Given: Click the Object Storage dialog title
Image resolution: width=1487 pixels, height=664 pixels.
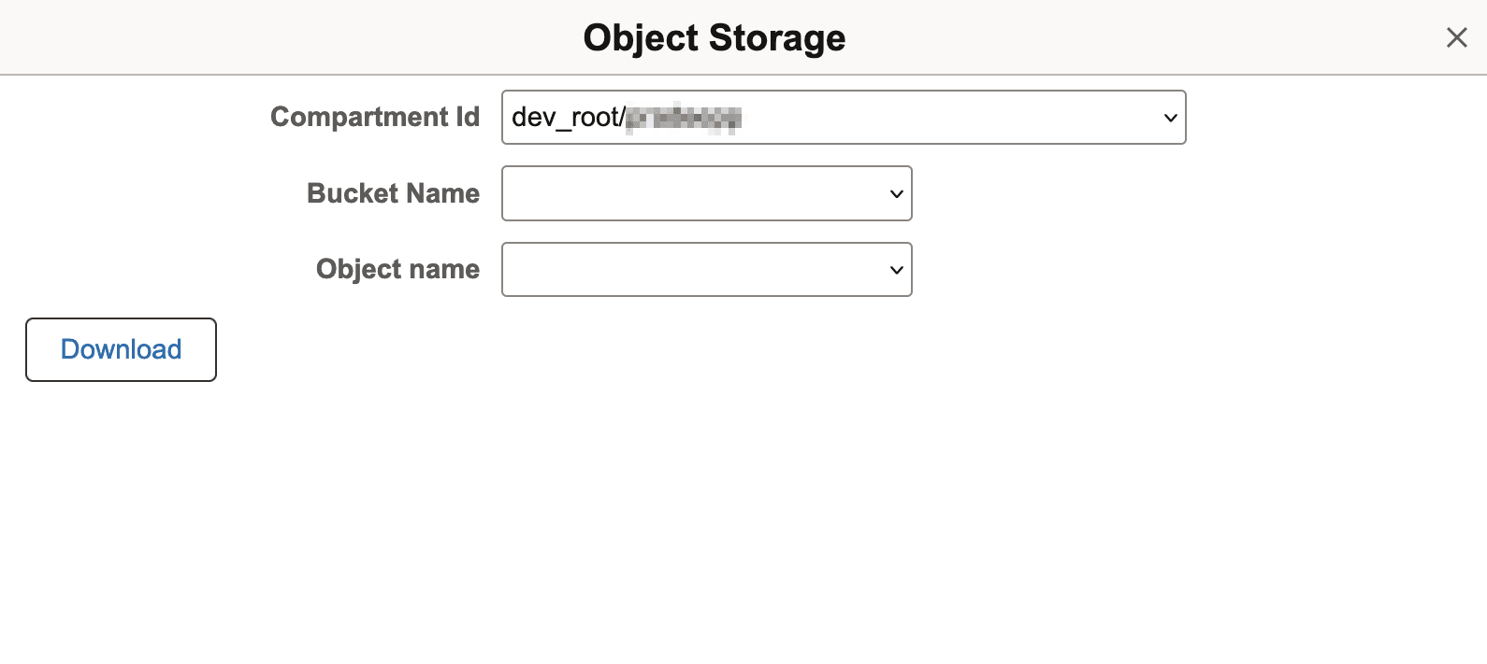Looking at the screenshot, I should [715, 37].
